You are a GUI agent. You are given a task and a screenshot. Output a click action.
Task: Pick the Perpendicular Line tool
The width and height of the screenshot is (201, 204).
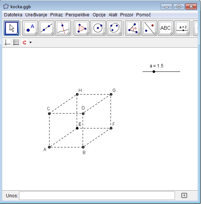pyautogui.click(x=63, y=28)
